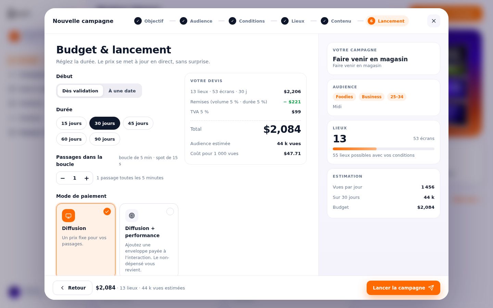Select 30 jours duration

click(105, 123)
